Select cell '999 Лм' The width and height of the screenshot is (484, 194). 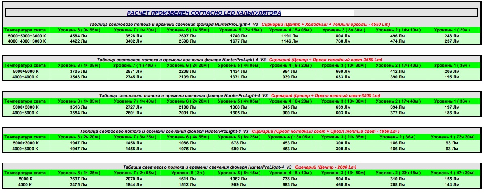(x=241, y=184)
